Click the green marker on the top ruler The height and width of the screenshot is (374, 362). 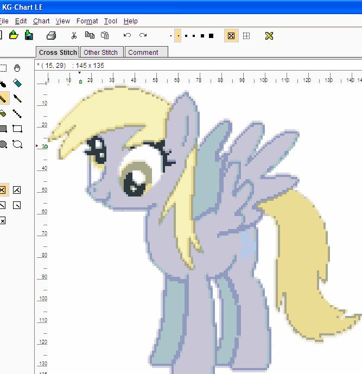81,82
